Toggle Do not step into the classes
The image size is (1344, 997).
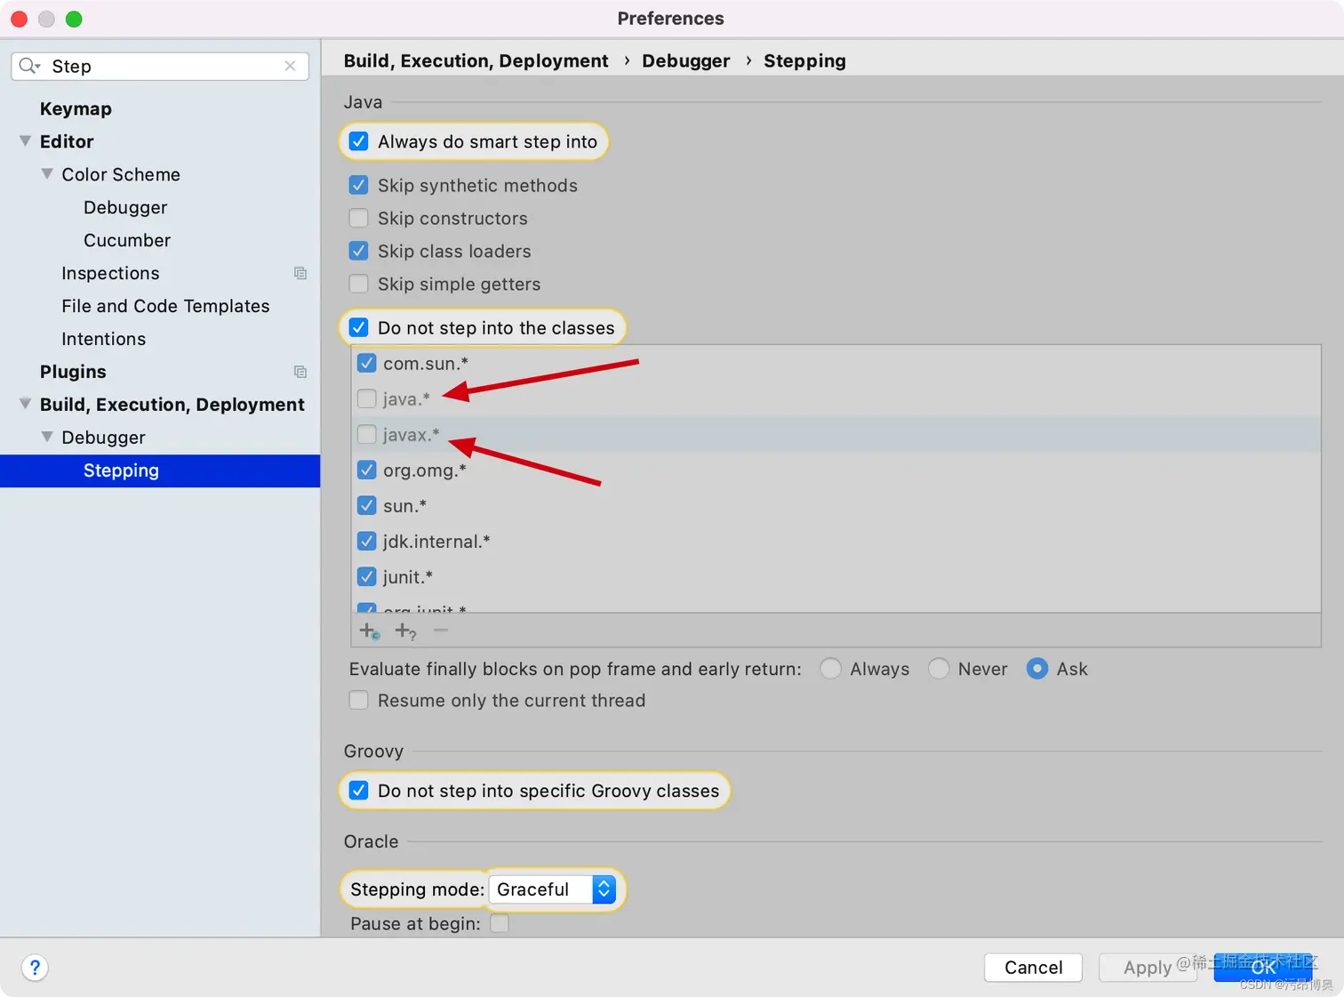(359, 327)
